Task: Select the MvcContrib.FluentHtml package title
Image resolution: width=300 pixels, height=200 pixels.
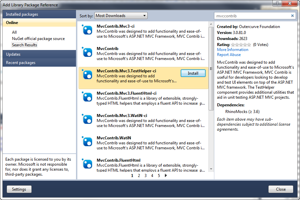Action: pyautogui.click(x=118, y=160)
